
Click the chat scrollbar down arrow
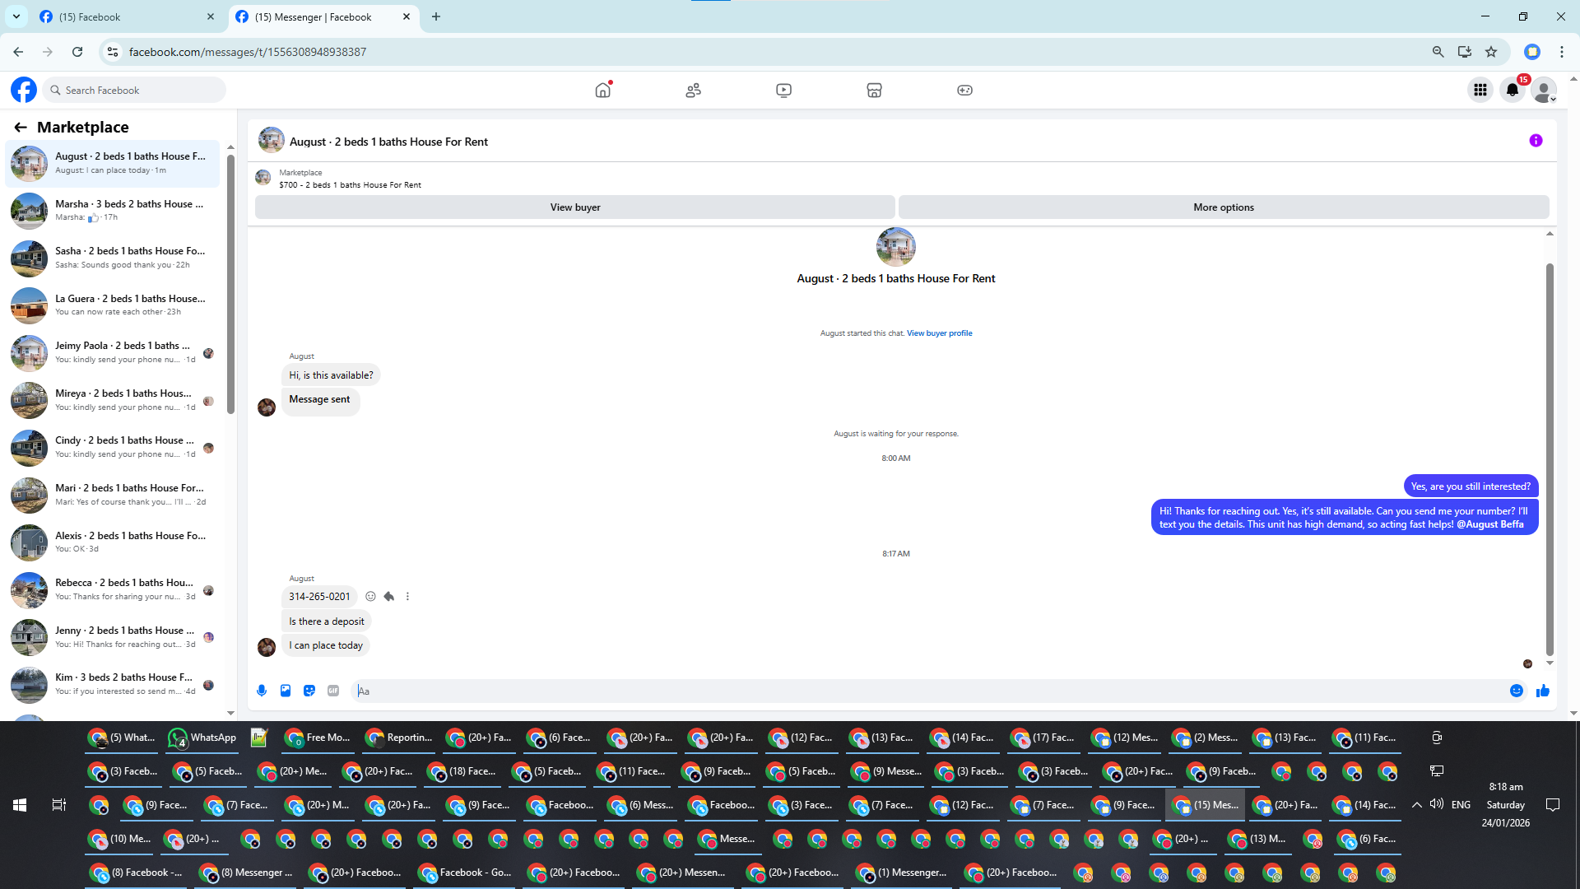1550,663
